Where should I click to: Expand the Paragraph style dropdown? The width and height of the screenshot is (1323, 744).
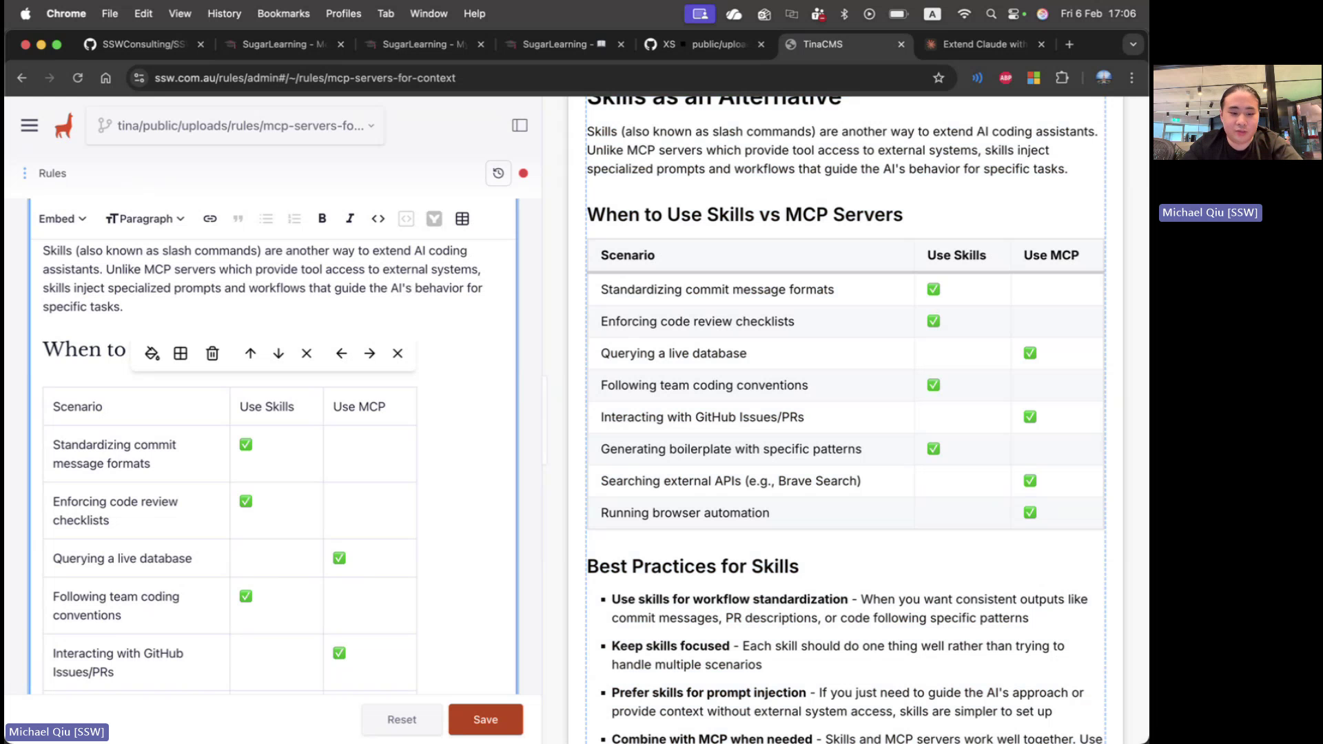click(145, 218)
